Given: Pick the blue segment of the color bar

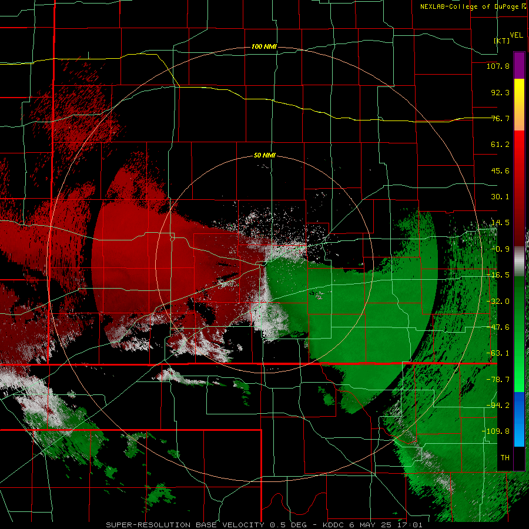Looking at the screenshot, I should pos(519,419).
